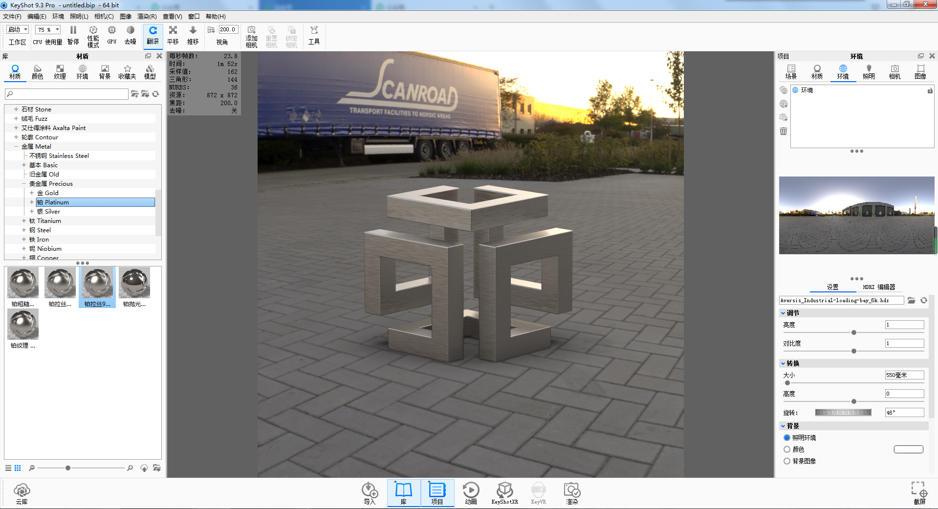Browse HDRI file folder icon
The height and width of the screenshot is (509, 938).
tap(912, 300)
